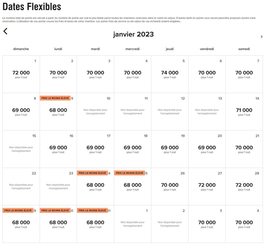This screenshot has width=267, height=246.
Task: Select January 8 at 69 000 points
Action: pyautogui.click(x=21, y=112)
